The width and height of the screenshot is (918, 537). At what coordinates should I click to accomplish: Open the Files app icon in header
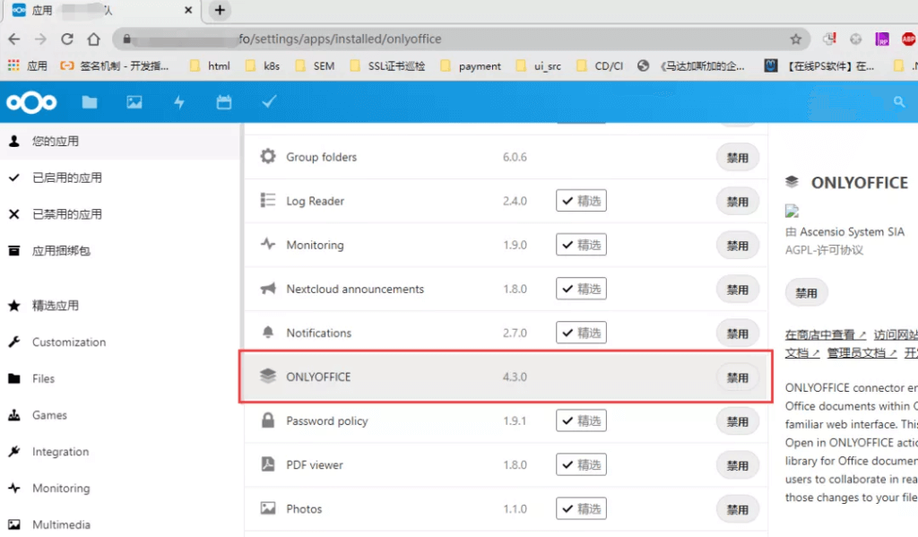coord(90,102)
